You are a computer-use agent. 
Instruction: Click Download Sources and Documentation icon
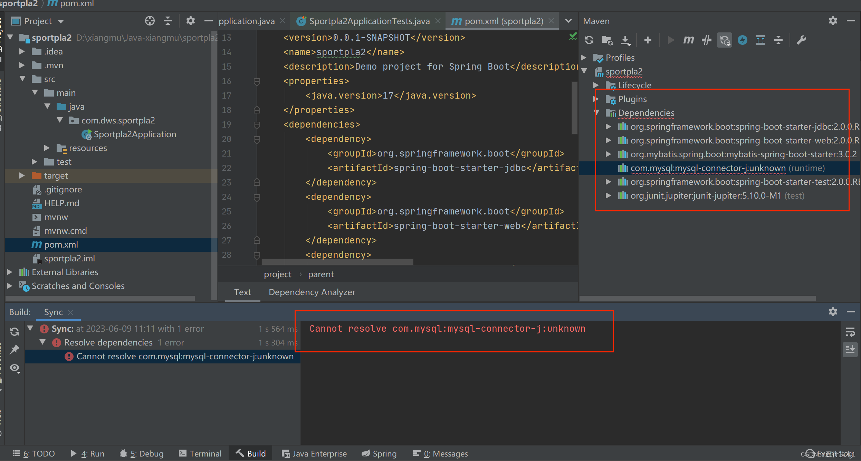(625, 40)
